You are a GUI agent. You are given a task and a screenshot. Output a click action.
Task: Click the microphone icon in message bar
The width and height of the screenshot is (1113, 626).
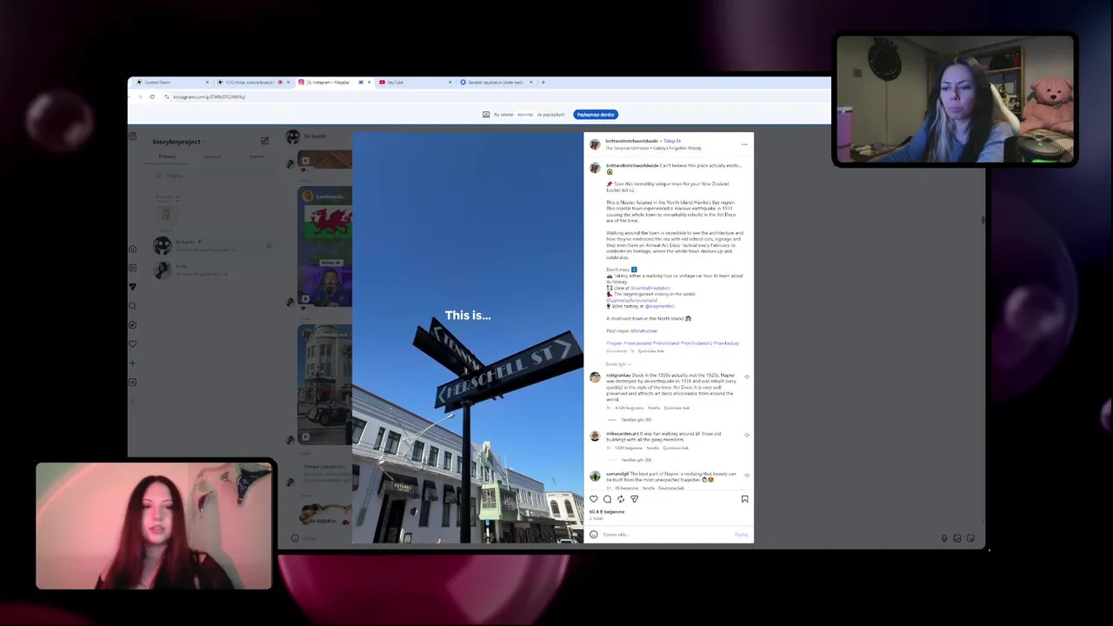[944, 538]
